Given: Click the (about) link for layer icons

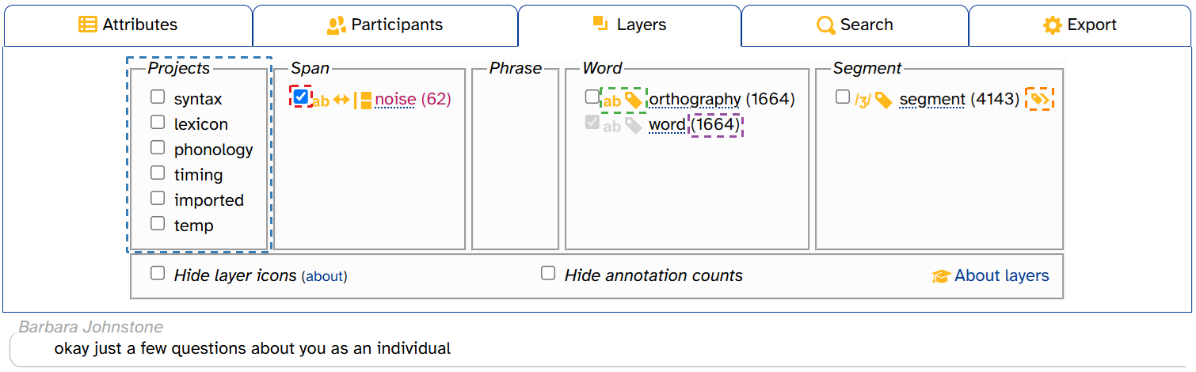Looking at the screenshot, I should (325, 276).
